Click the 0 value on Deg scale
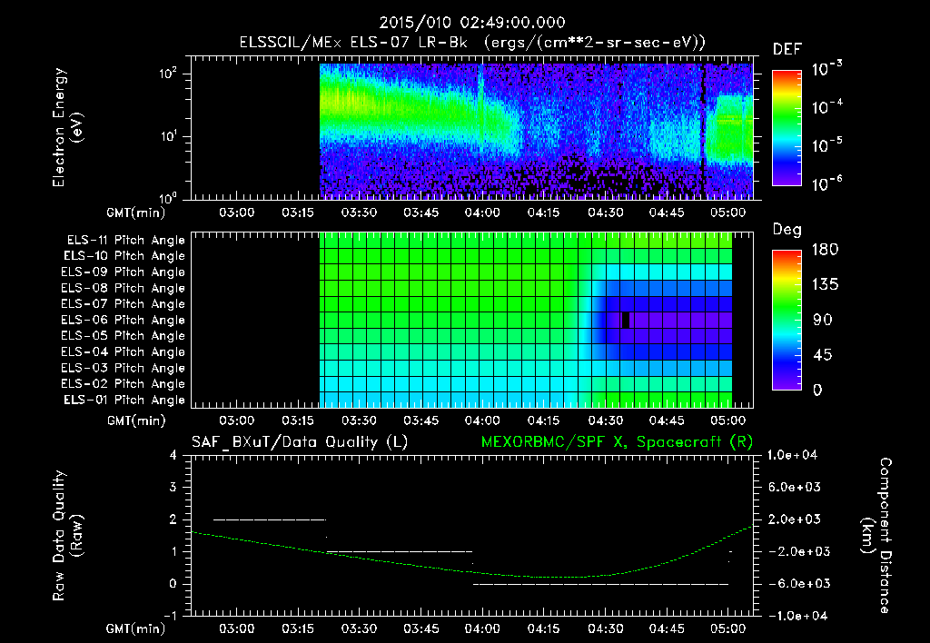The image size is (930, 643). [x=817, y=390]
